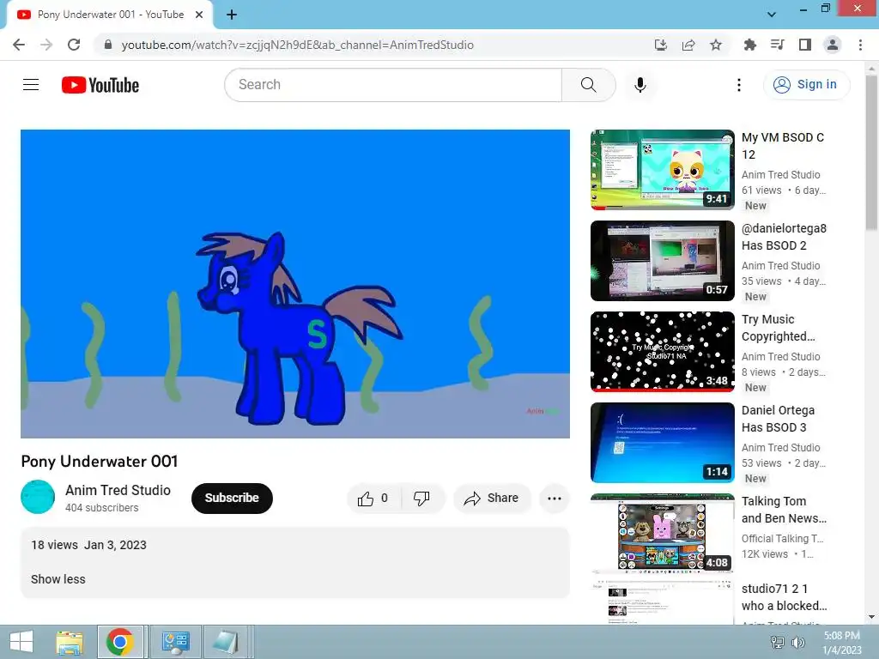Screen dimensions: 879x659
Task: View site information lock icon
Action: point(108,45)
